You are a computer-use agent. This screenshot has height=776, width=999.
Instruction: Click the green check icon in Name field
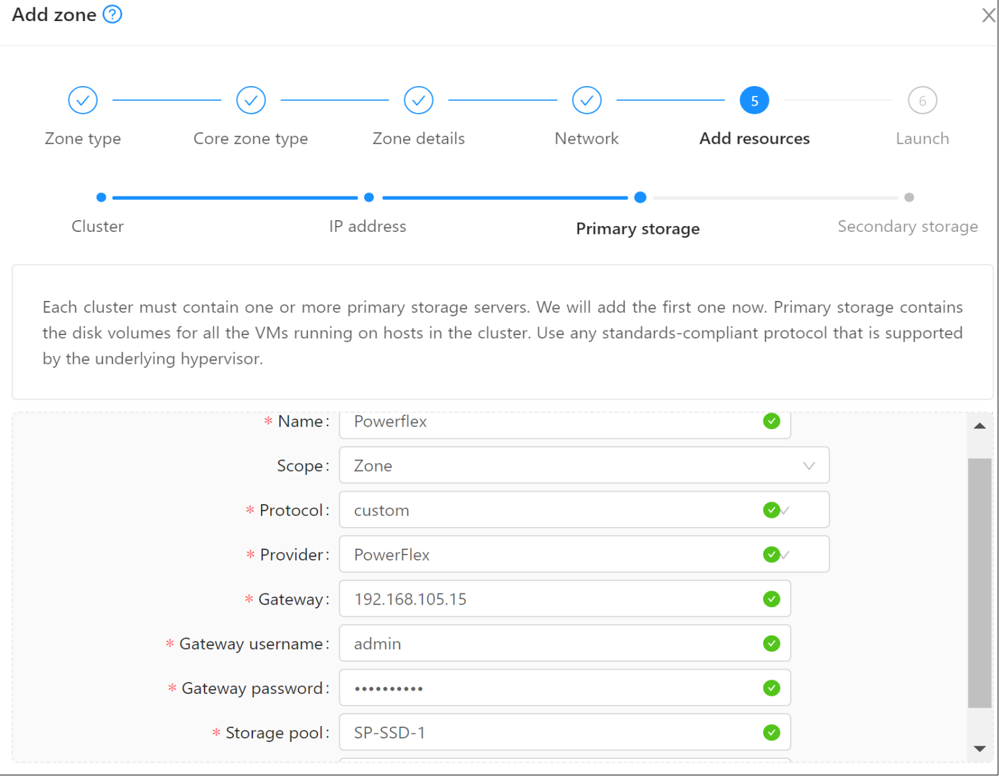click(x=772, y=421)
